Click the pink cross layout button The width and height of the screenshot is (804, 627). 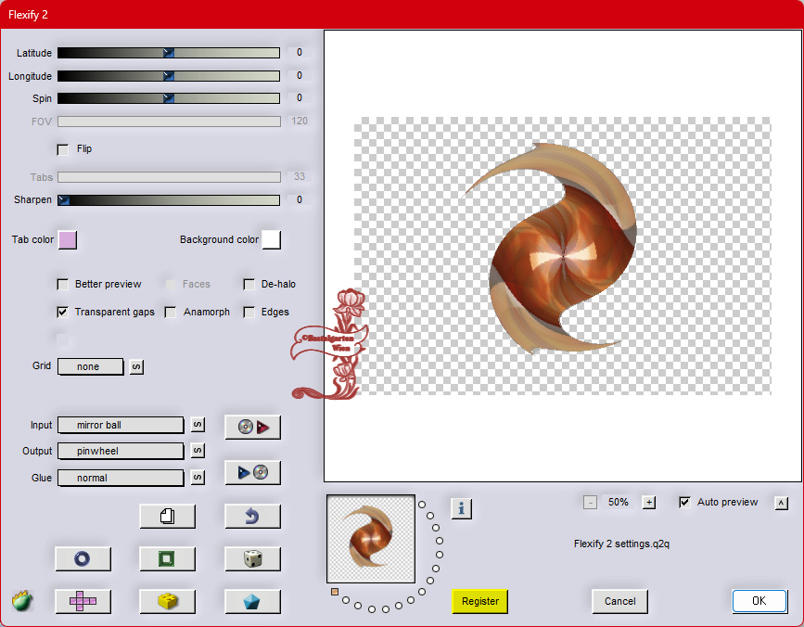pos(83,601)
